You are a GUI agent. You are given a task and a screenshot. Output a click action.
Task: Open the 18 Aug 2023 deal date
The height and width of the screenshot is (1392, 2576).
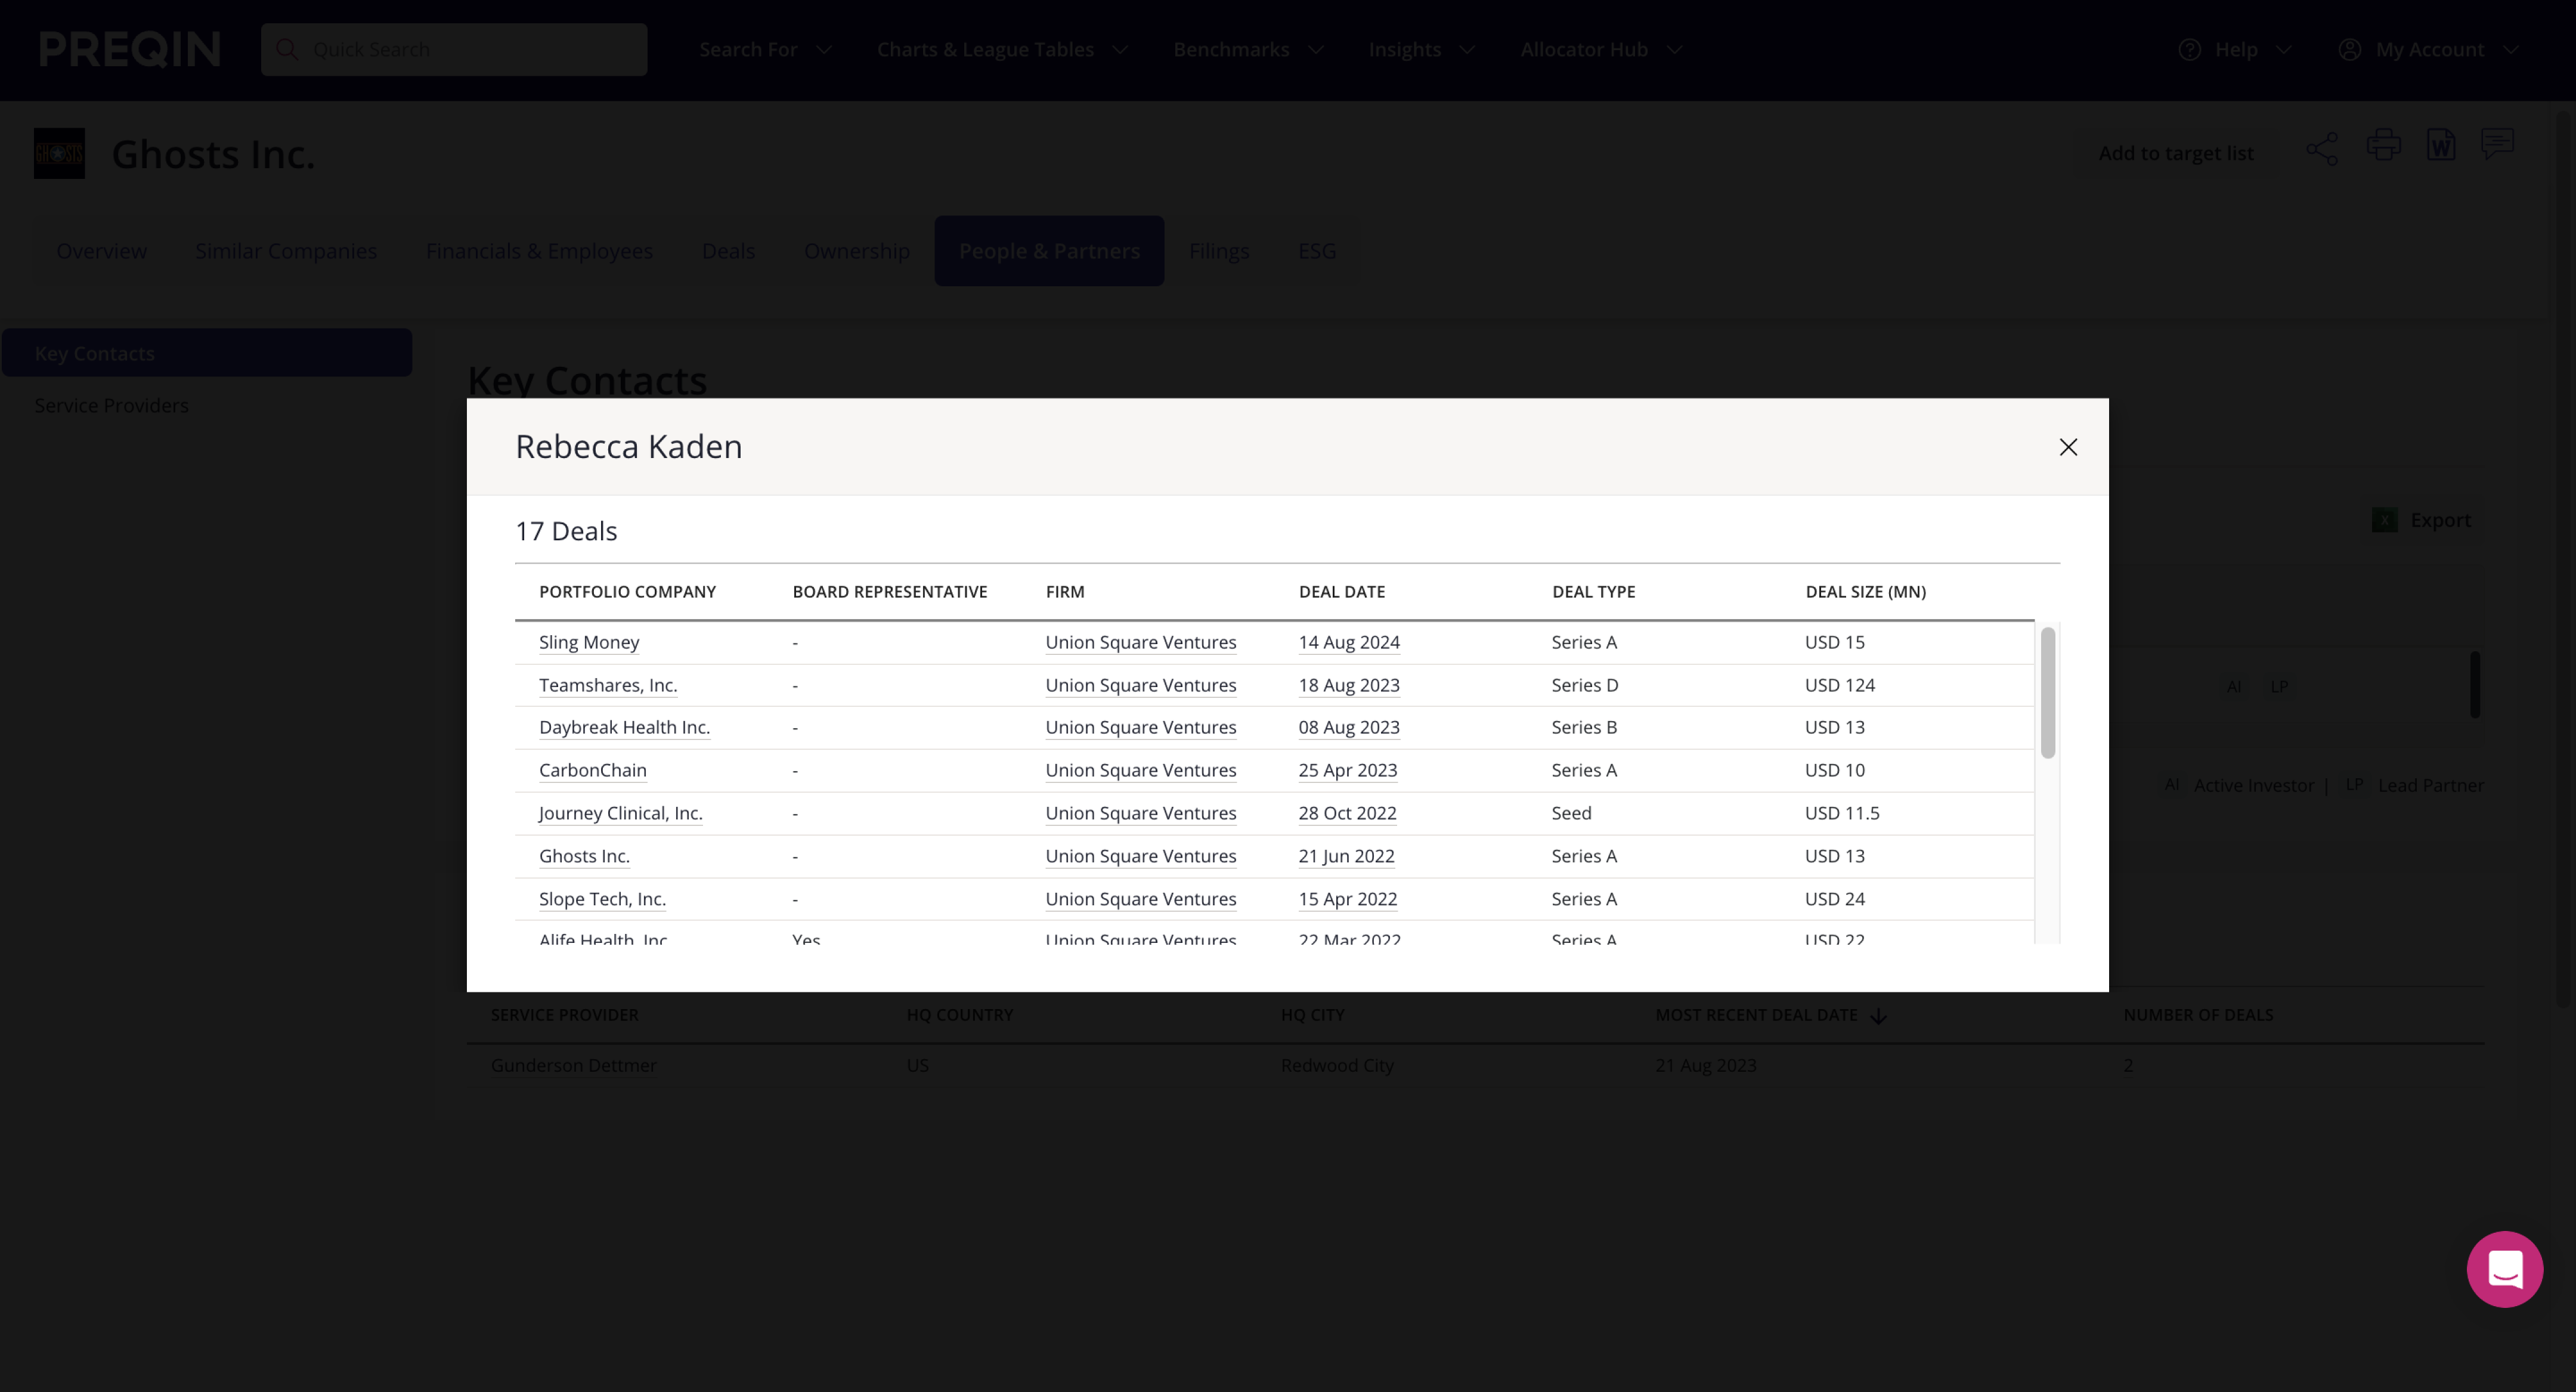(x=1349, y=685)
